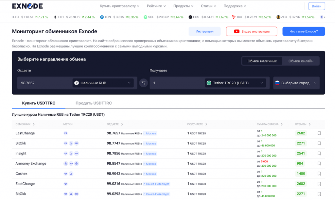Swap exchange direction arrows icon
335x200 pixels.
143,83
